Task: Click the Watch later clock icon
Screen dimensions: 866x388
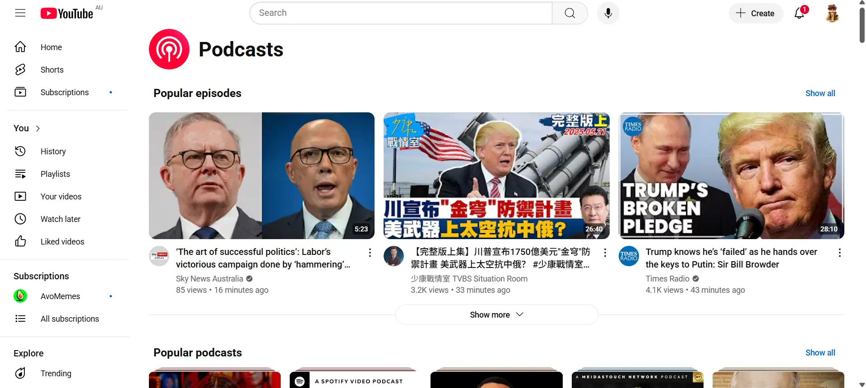Action: point(20,219)
